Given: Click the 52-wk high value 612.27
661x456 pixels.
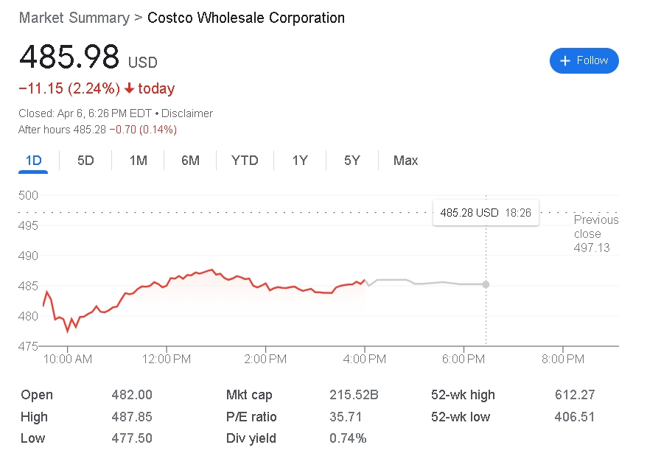Looking at the screenshot, I should pos(575,395).
